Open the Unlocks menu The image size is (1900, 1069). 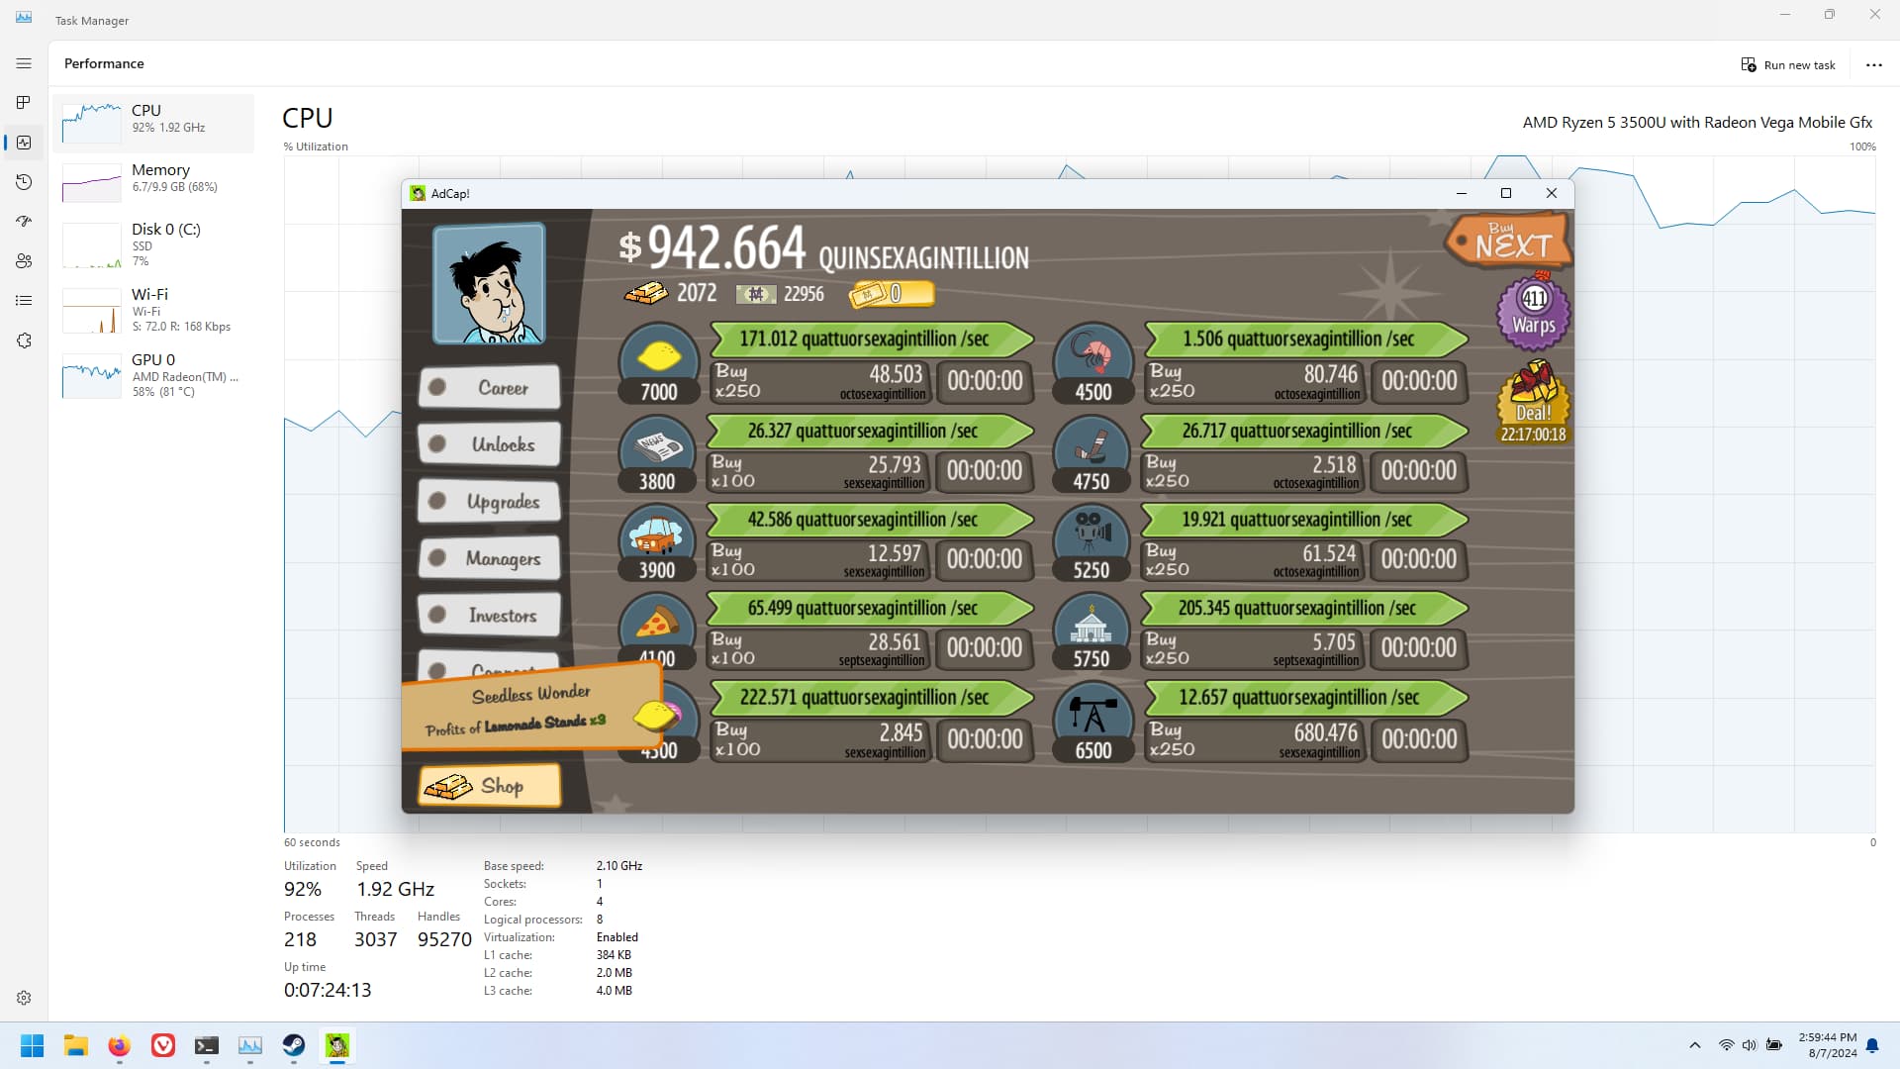pos(490,444)
